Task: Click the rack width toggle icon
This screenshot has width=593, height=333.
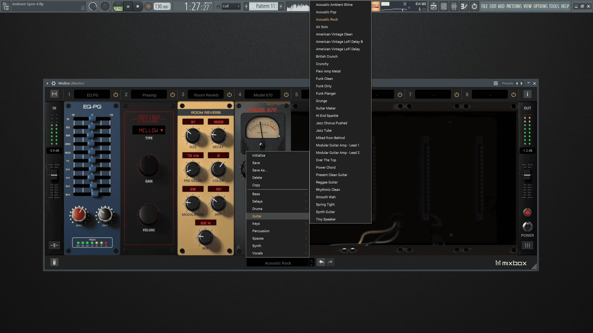Action: 54,94
